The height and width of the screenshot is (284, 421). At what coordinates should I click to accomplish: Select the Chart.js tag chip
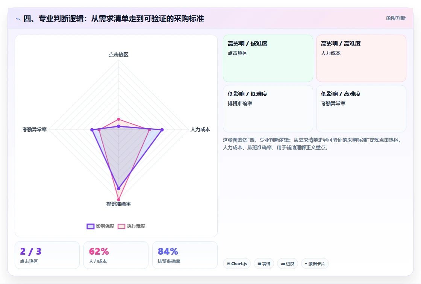tap(237, 264)
